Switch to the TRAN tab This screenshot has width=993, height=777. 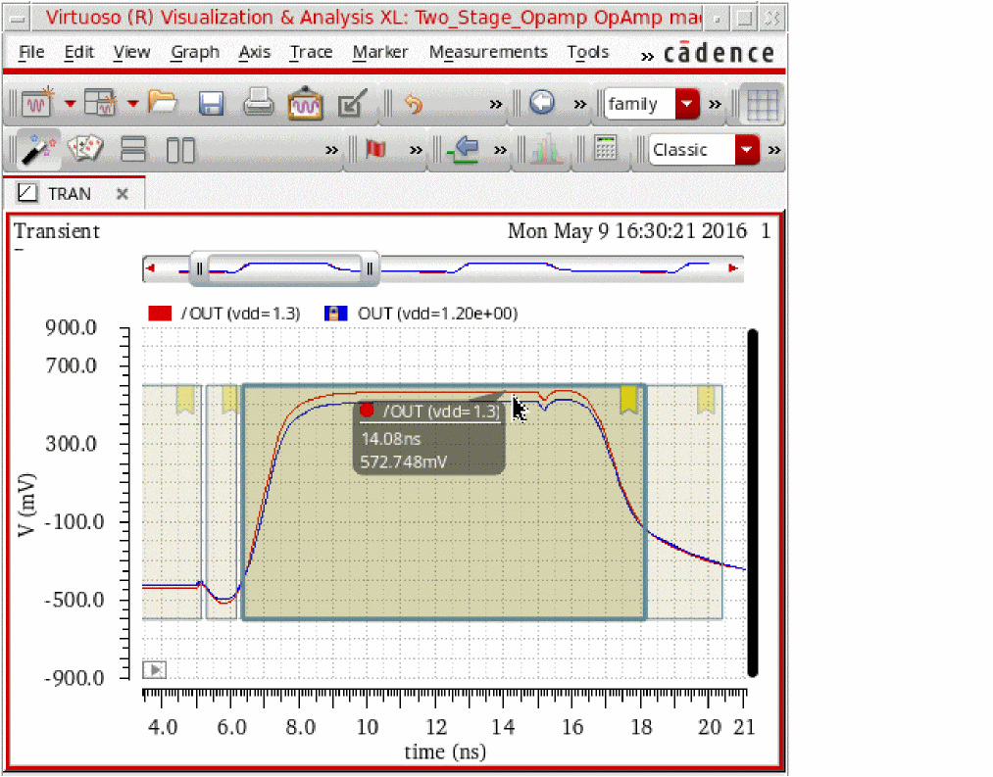69,194
